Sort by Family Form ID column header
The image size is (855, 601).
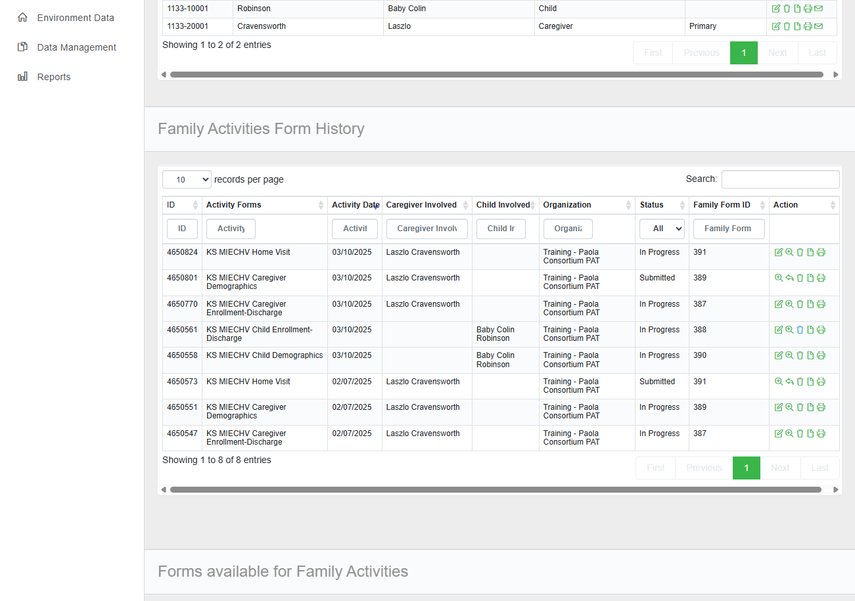point(729,205)
